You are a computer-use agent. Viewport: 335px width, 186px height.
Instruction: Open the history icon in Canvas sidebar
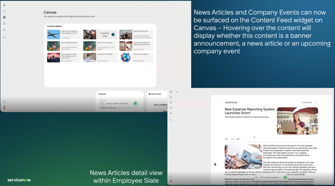(x=4, y=38)
